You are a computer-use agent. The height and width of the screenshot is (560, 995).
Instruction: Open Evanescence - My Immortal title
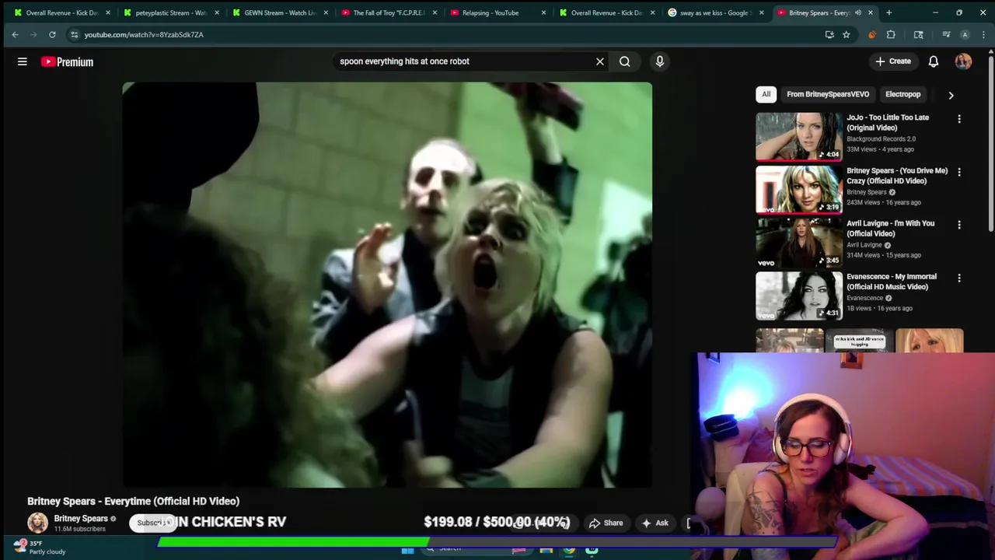(892, 282)
